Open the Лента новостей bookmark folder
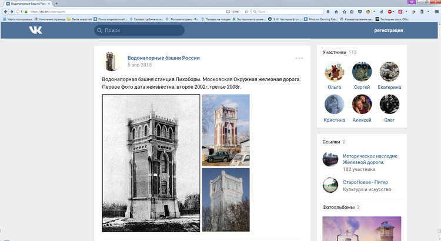441x241 pixels. (79, 19)
